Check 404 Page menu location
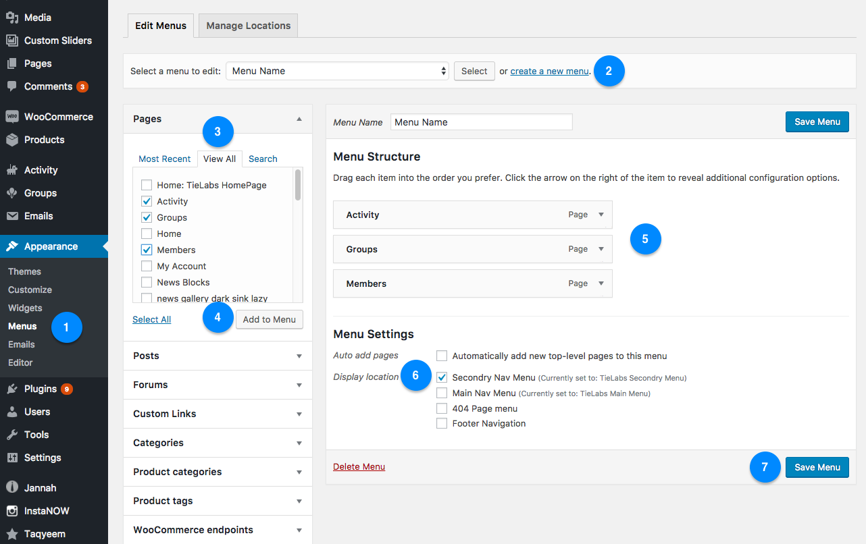 (x=442, y=408)
